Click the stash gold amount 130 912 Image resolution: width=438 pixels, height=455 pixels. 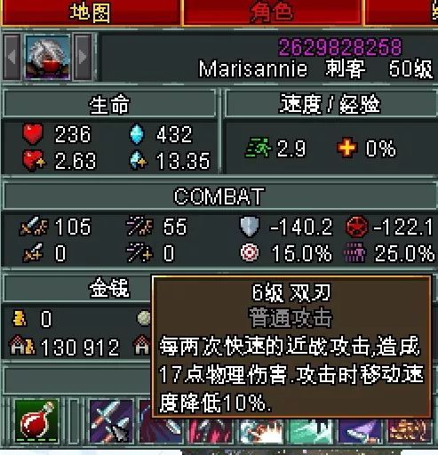(x=80, y=347)
